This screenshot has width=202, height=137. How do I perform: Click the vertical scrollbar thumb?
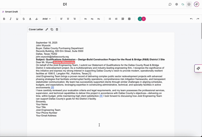(201, 31)
